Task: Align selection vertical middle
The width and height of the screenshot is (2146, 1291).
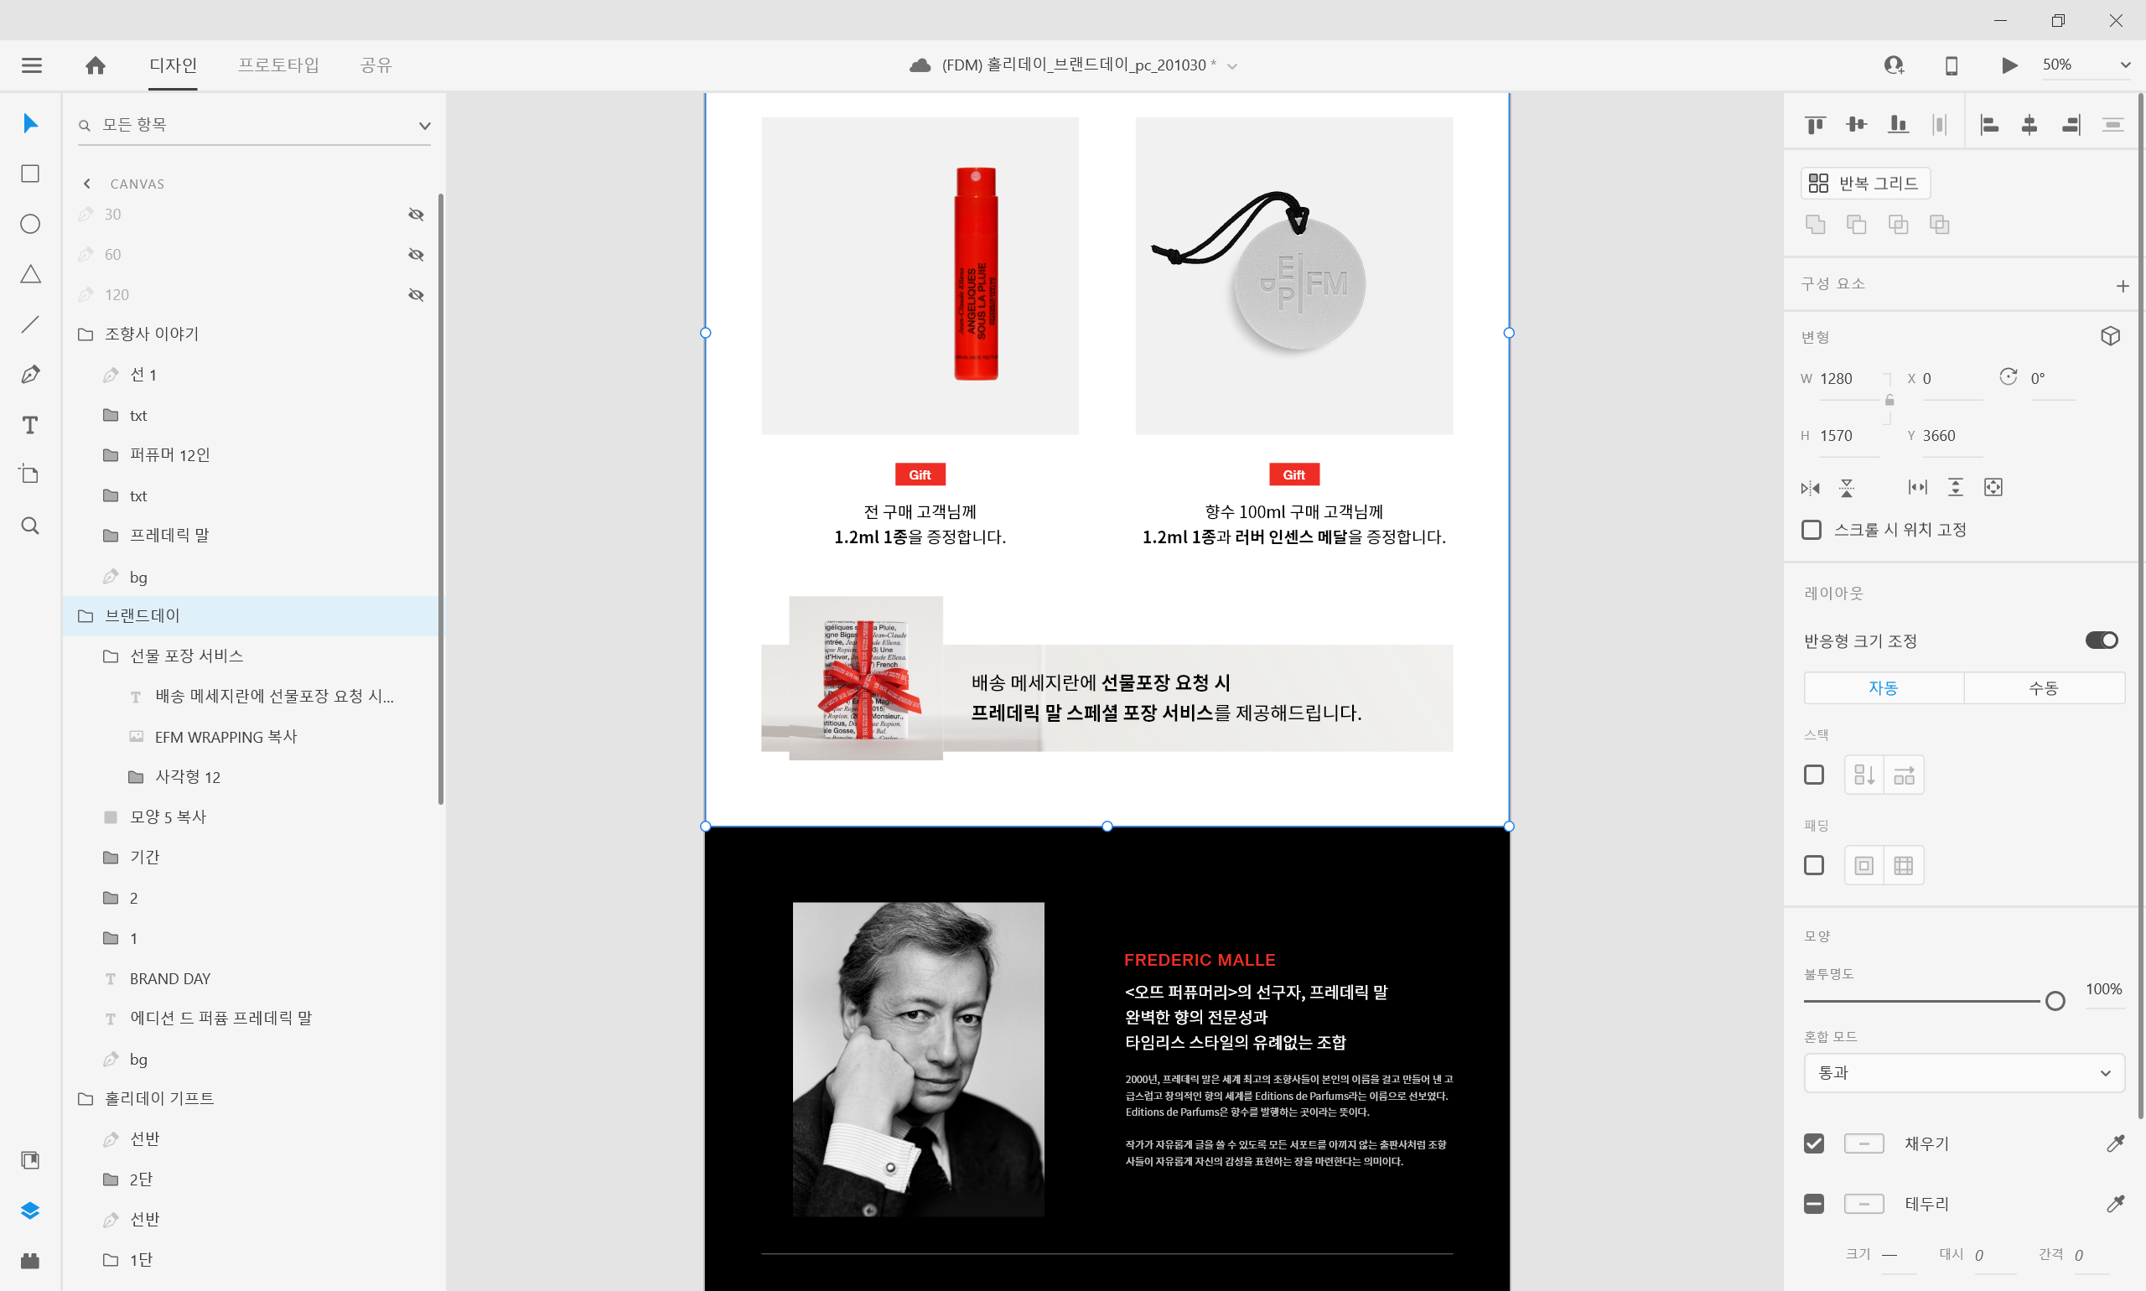Action: tap(1856, 125)
